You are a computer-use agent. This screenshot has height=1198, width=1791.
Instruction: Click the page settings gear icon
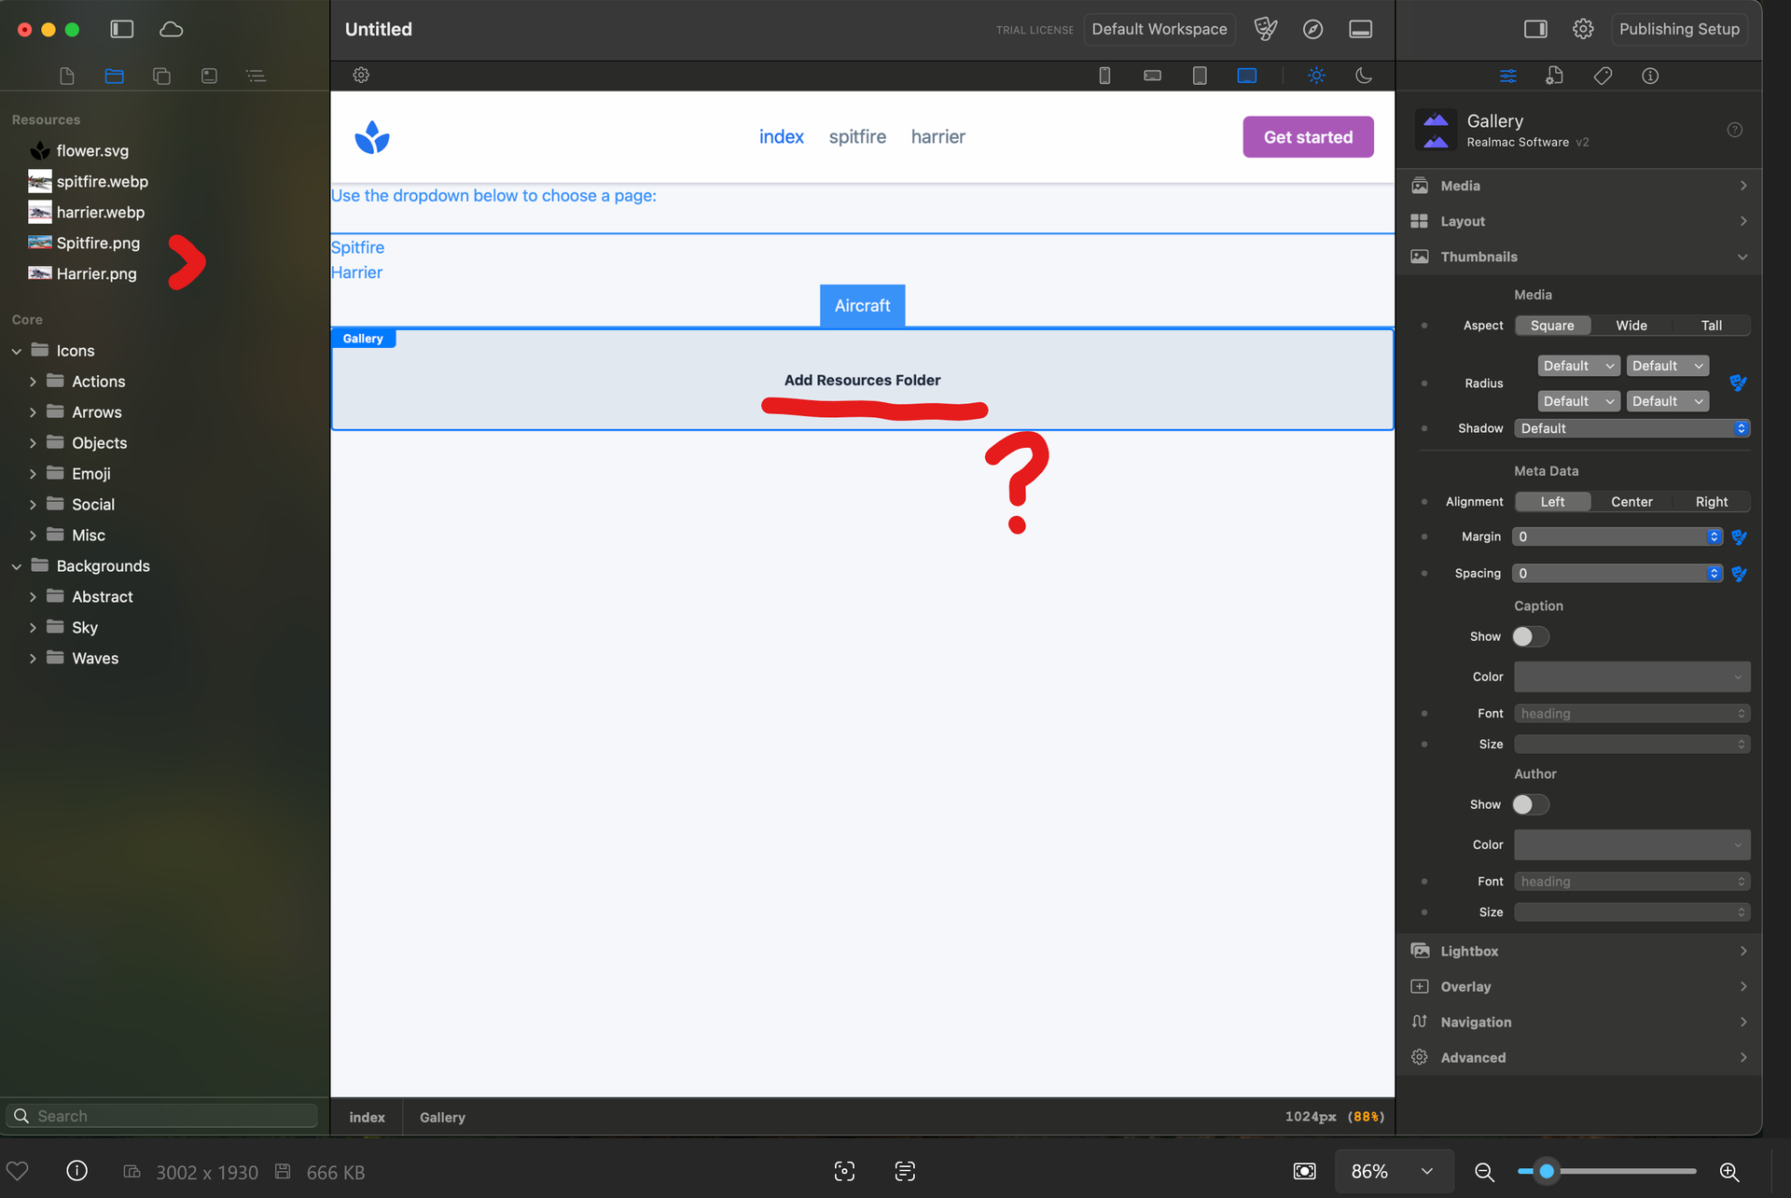[361, 76]
